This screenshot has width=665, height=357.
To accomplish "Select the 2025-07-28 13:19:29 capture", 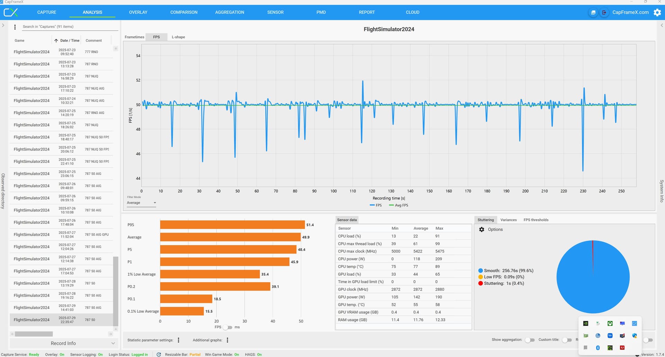I will pyautogui.click(x=62, y=283).
